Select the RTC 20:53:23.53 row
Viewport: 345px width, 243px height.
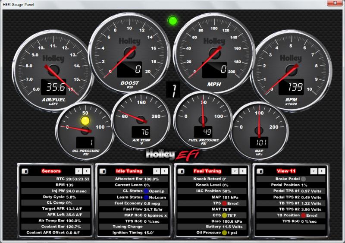coord(56,179)
